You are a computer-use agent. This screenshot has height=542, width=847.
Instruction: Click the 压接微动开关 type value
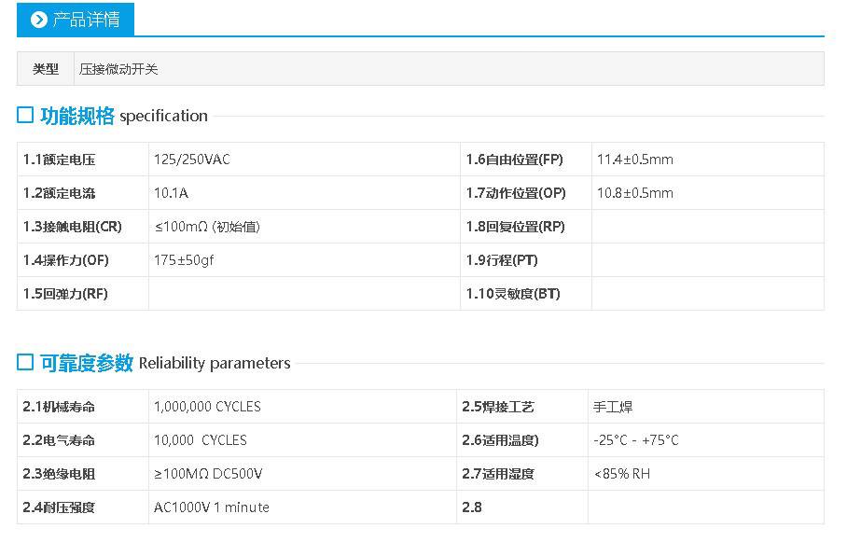[x=118, y=69]
